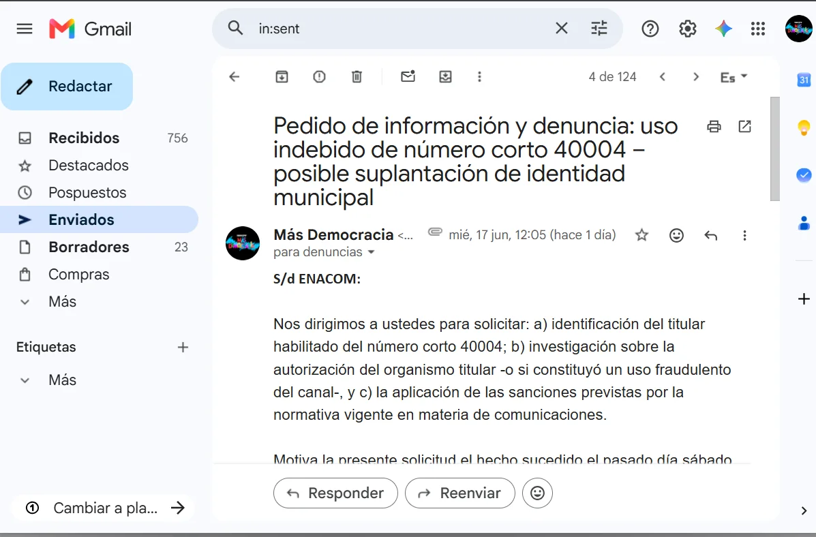Open the Settings gear
Image resolution: width=816 pixels, height=537 pixels.
[x=687, y=29]
